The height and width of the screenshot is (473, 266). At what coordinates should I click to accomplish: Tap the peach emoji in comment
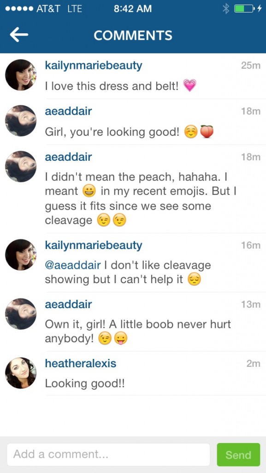click(207, 132)
